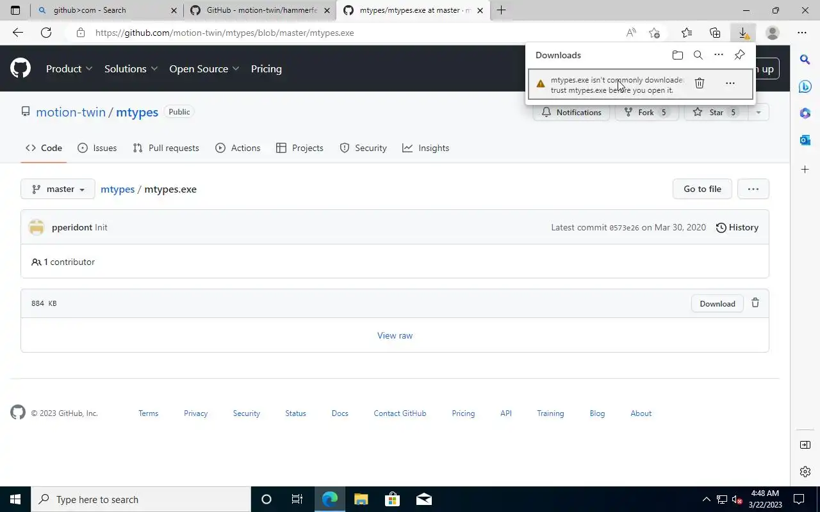Open the file History link
Viewport: 820px width, 512px height.
point(737,227)
